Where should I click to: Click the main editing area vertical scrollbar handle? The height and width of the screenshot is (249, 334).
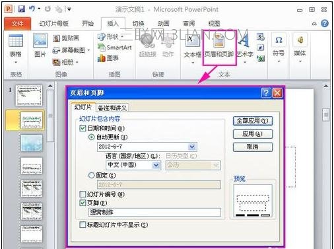tap(326, 115)
